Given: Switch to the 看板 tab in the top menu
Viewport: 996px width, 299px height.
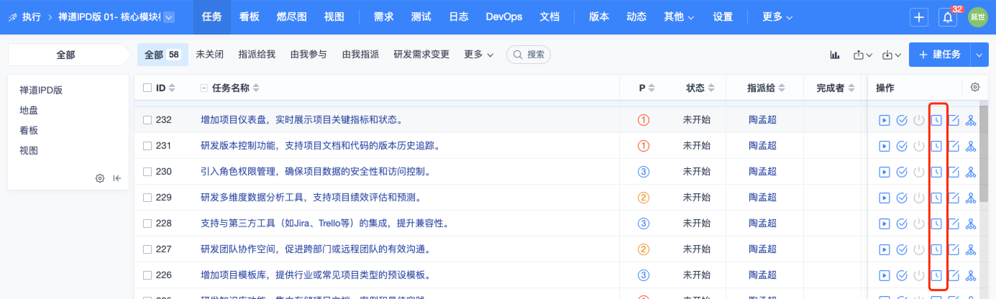Looking at the screenshot, I should [x=249, y=17].
